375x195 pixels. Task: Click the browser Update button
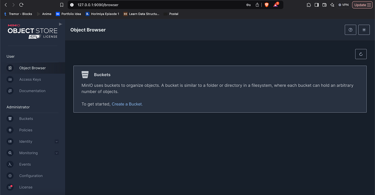pos(362,5)
